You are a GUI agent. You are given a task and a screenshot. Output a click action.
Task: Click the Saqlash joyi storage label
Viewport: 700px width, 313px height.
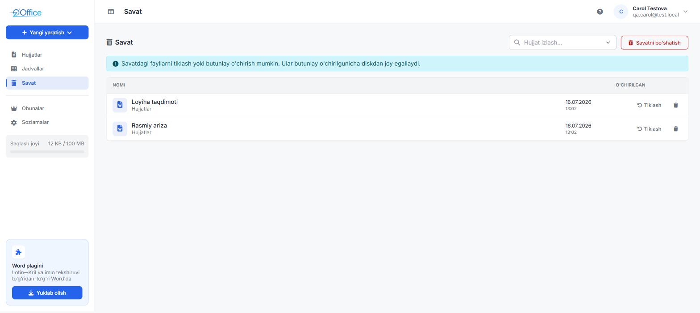25,144
